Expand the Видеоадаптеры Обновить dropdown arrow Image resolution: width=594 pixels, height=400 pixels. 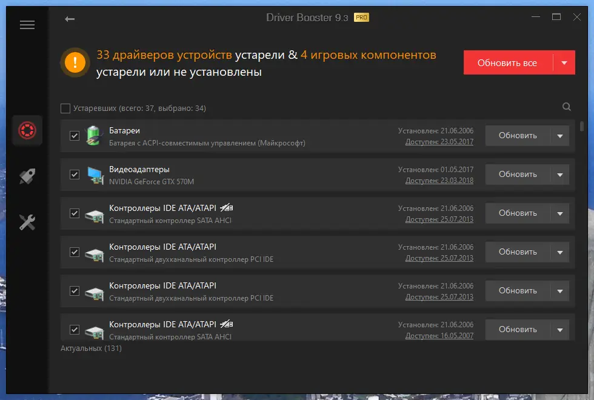[560, 175]
